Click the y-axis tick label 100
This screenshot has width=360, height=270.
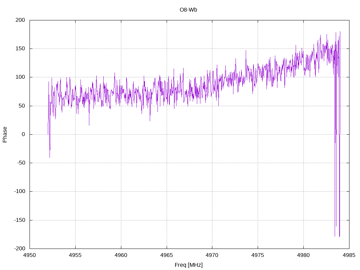click(20, 77)
